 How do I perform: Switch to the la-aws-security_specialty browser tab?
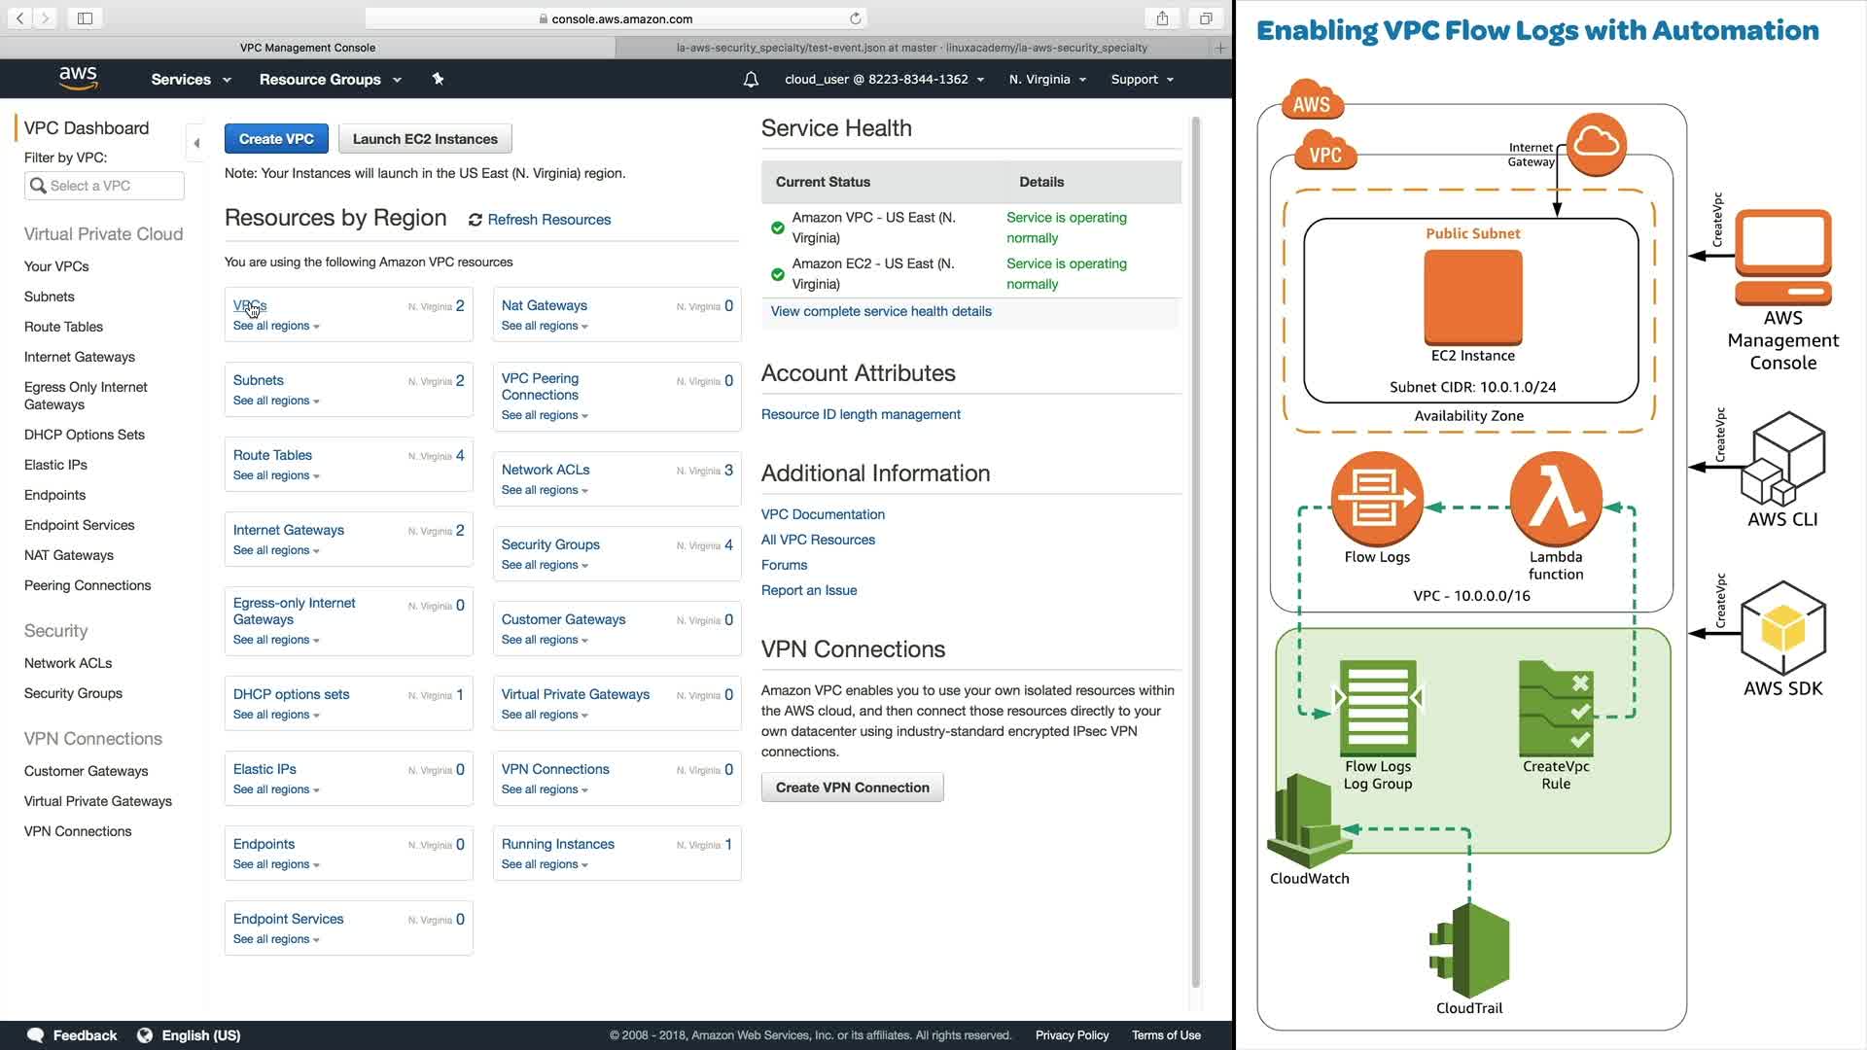911,47
